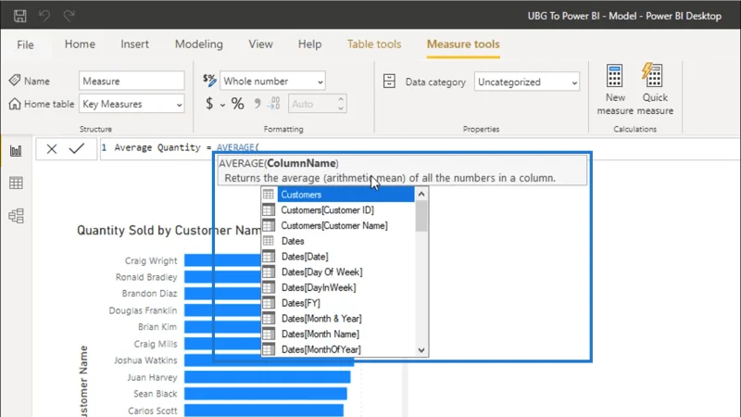Open the Modeling ribbon tab

199,44
